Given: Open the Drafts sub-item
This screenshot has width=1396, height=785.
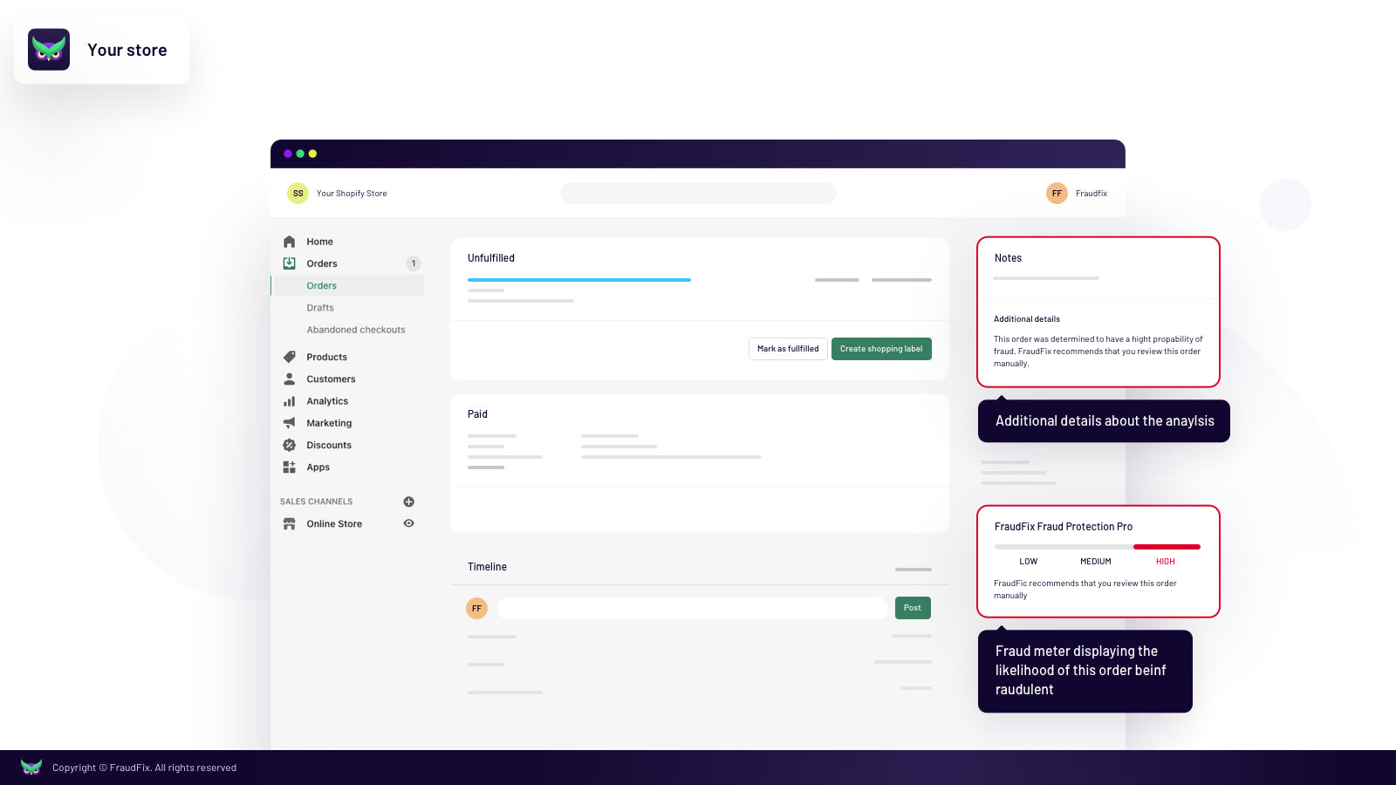Looking at the screenshot, I should [x=320, y=308].
